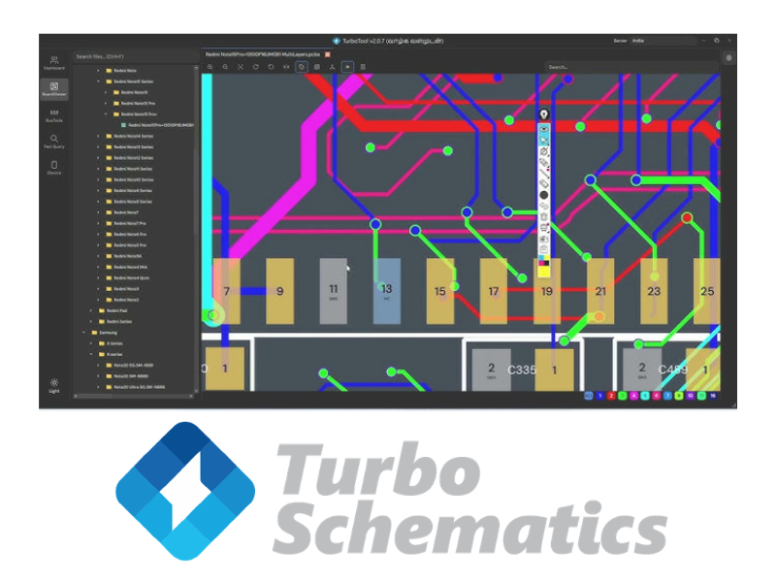Select Redmi Note4 Qcm folder
776x582 pixels.
click(128, 278)
